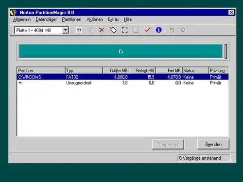
Task: Open the Platte 1 - 4094 MB dropdown
Action: [x=66, y=30]
